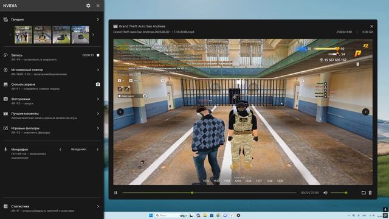Click the Галерея gallery icon
Image resolution: width=389 pixels, height=219 pixels.
click(5, 19)
